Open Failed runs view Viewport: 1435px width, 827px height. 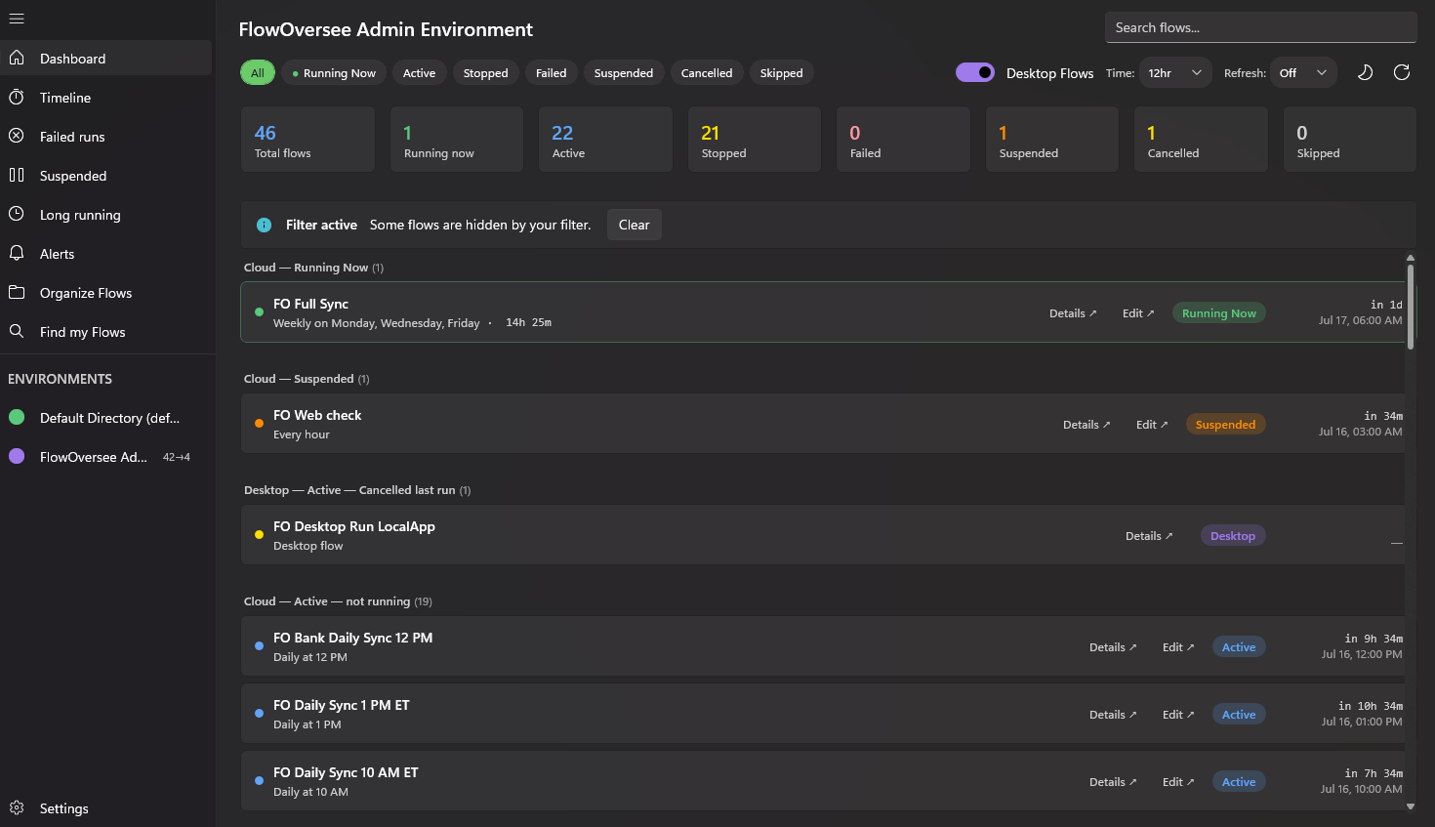point(105,137)
